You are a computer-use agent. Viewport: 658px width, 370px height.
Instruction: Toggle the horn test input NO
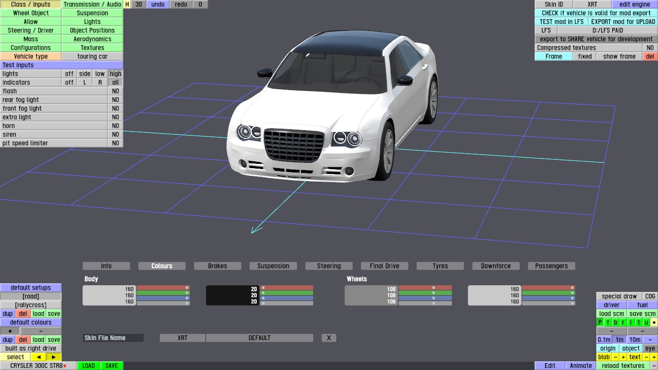116,126
